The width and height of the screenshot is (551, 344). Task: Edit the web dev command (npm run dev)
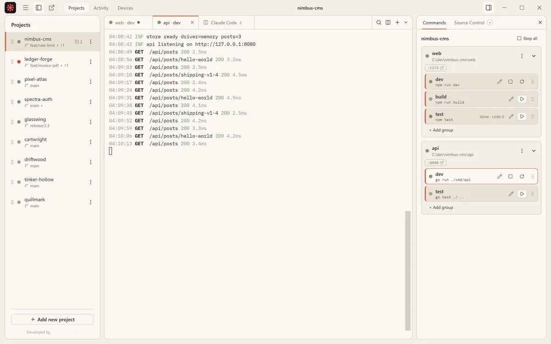tap(500, 82)
